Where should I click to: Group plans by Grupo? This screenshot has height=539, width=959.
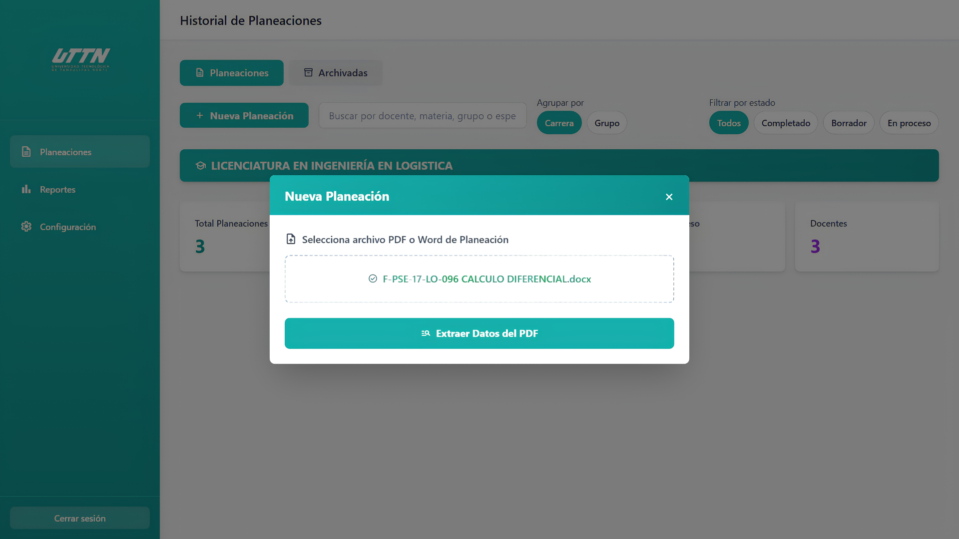point(607,123)
